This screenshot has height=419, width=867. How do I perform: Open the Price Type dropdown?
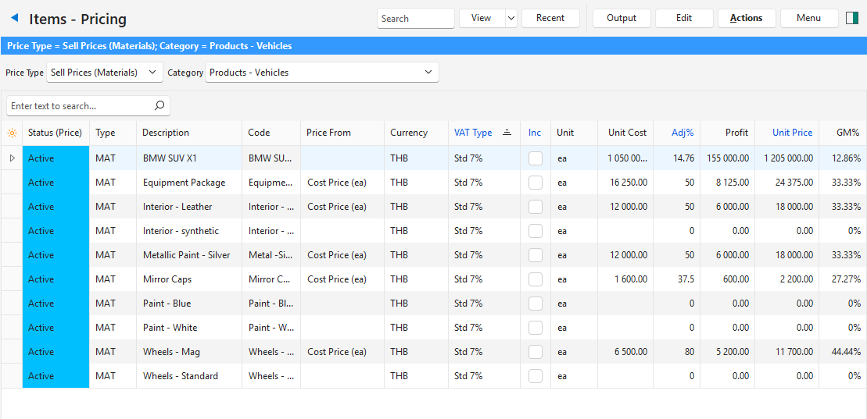click(x=105, y=73)
